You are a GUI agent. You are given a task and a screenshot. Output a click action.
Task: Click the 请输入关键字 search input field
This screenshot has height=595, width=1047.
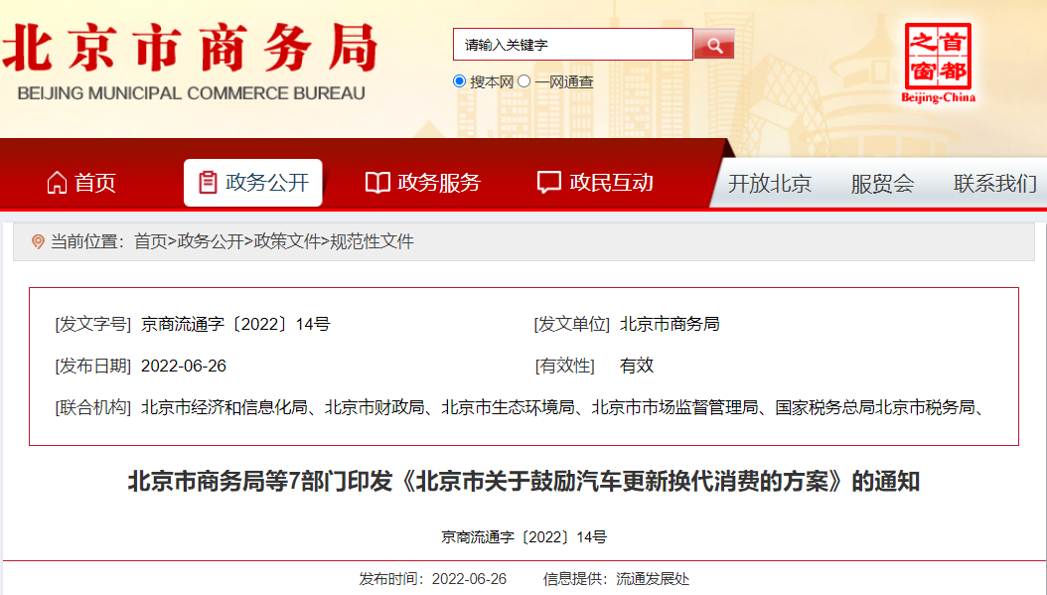572,44
